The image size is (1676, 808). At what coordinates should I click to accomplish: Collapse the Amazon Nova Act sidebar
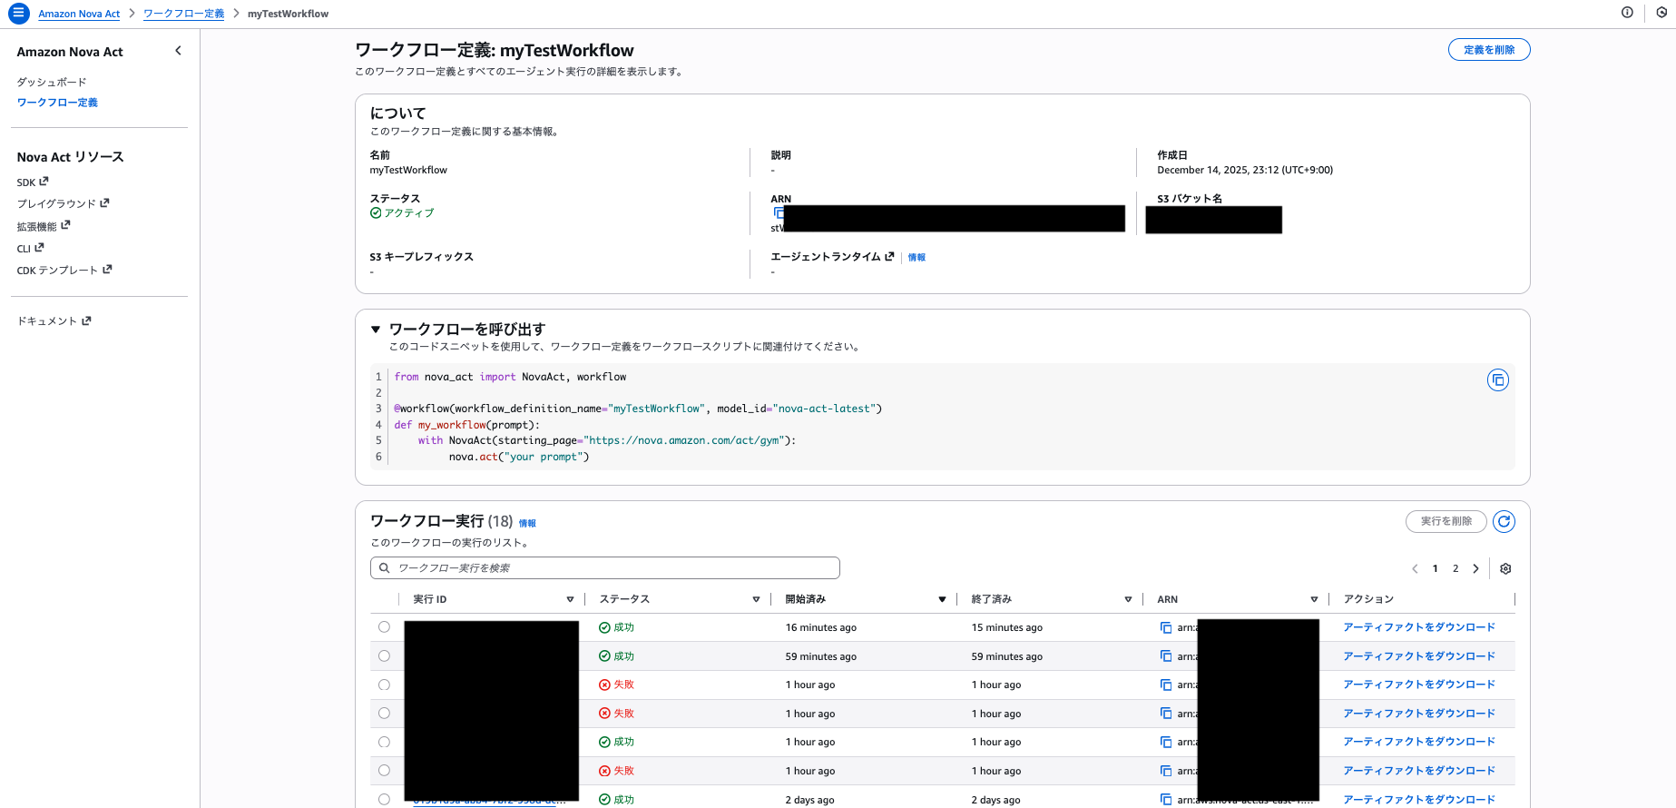tap(178, 51)
